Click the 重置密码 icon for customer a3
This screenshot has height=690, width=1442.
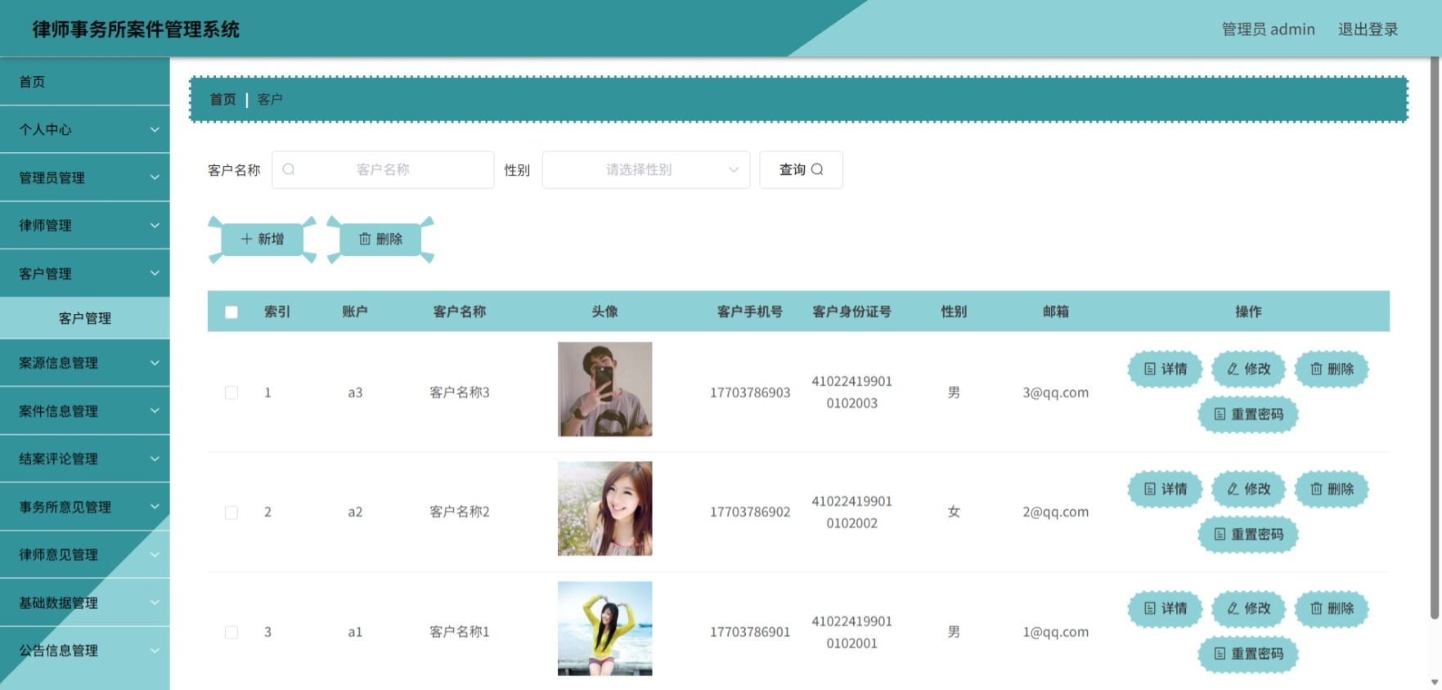[1220, 414]
